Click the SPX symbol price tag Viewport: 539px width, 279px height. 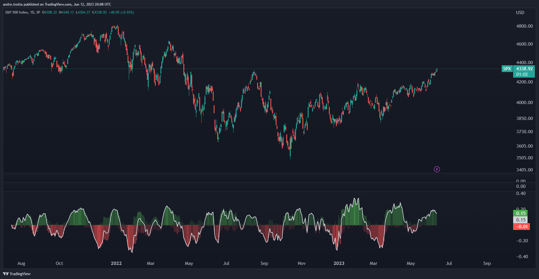(x=507, y=69)
